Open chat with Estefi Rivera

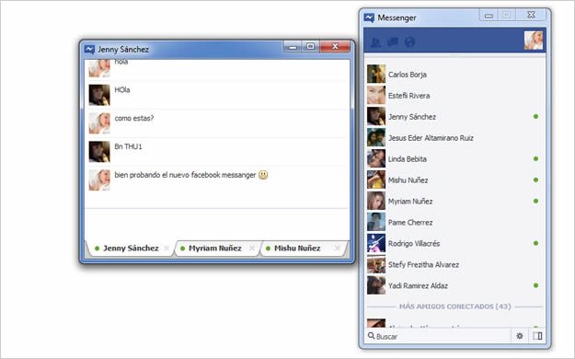tap(454, 96)
